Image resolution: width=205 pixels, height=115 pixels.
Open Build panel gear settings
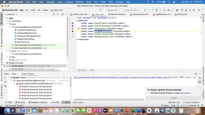(196, 74)
